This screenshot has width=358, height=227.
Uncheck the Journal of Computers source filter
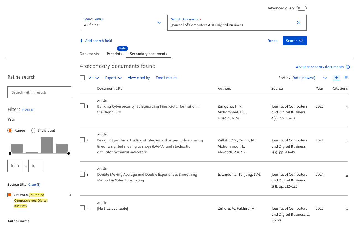[x=10, y=195]
